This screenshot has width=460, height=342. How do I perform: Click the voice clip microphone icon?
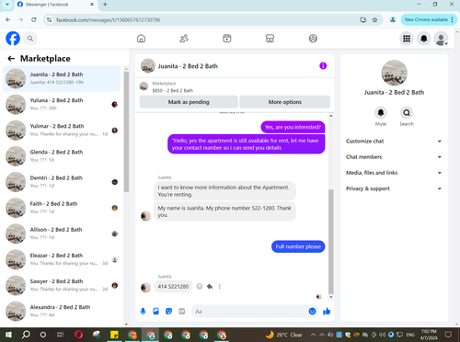(x=143, y=312)
